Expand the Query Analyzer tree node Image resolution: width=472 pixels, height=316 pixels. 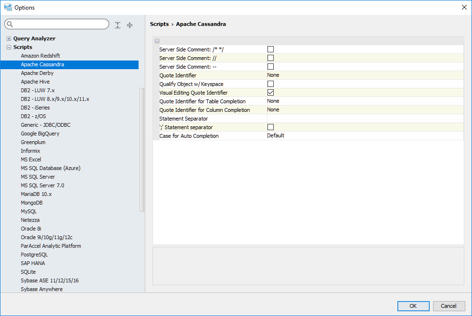click(x=9, y=38)
